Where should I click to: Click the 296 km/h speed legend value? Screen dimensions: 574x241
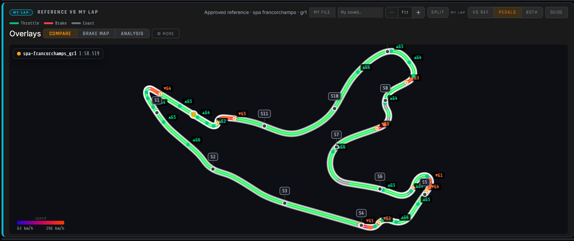(55, 228)
